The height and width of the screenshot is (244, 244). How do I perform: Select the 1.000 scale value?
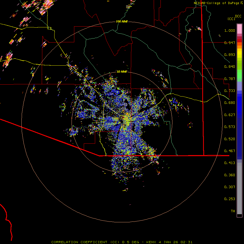coord(230,30)
